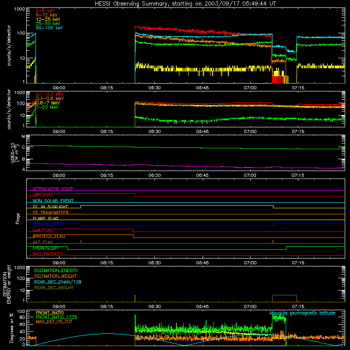Click the 07:00 tick under the Flags plot
The image size is (350, 350).
pyautogui.click(x=250, y=263)
